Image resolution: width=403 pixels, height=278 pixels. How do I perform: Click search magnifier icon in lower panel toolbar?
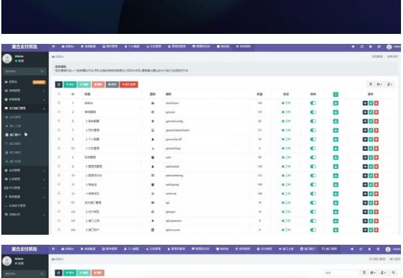click(x=393, y=273)
